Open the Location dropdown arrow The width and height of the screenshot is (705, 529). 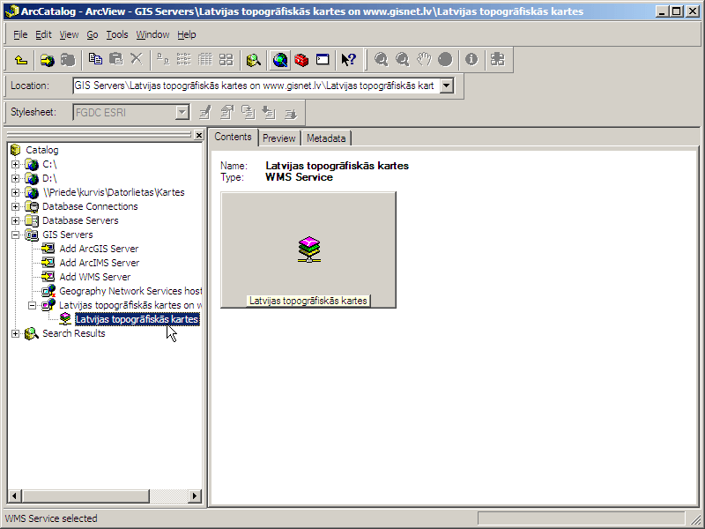point(447,86)
